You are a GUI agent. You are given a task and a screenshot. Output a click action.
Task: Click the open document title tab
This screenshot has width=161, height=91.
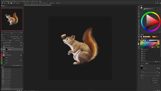click(38, 5)
